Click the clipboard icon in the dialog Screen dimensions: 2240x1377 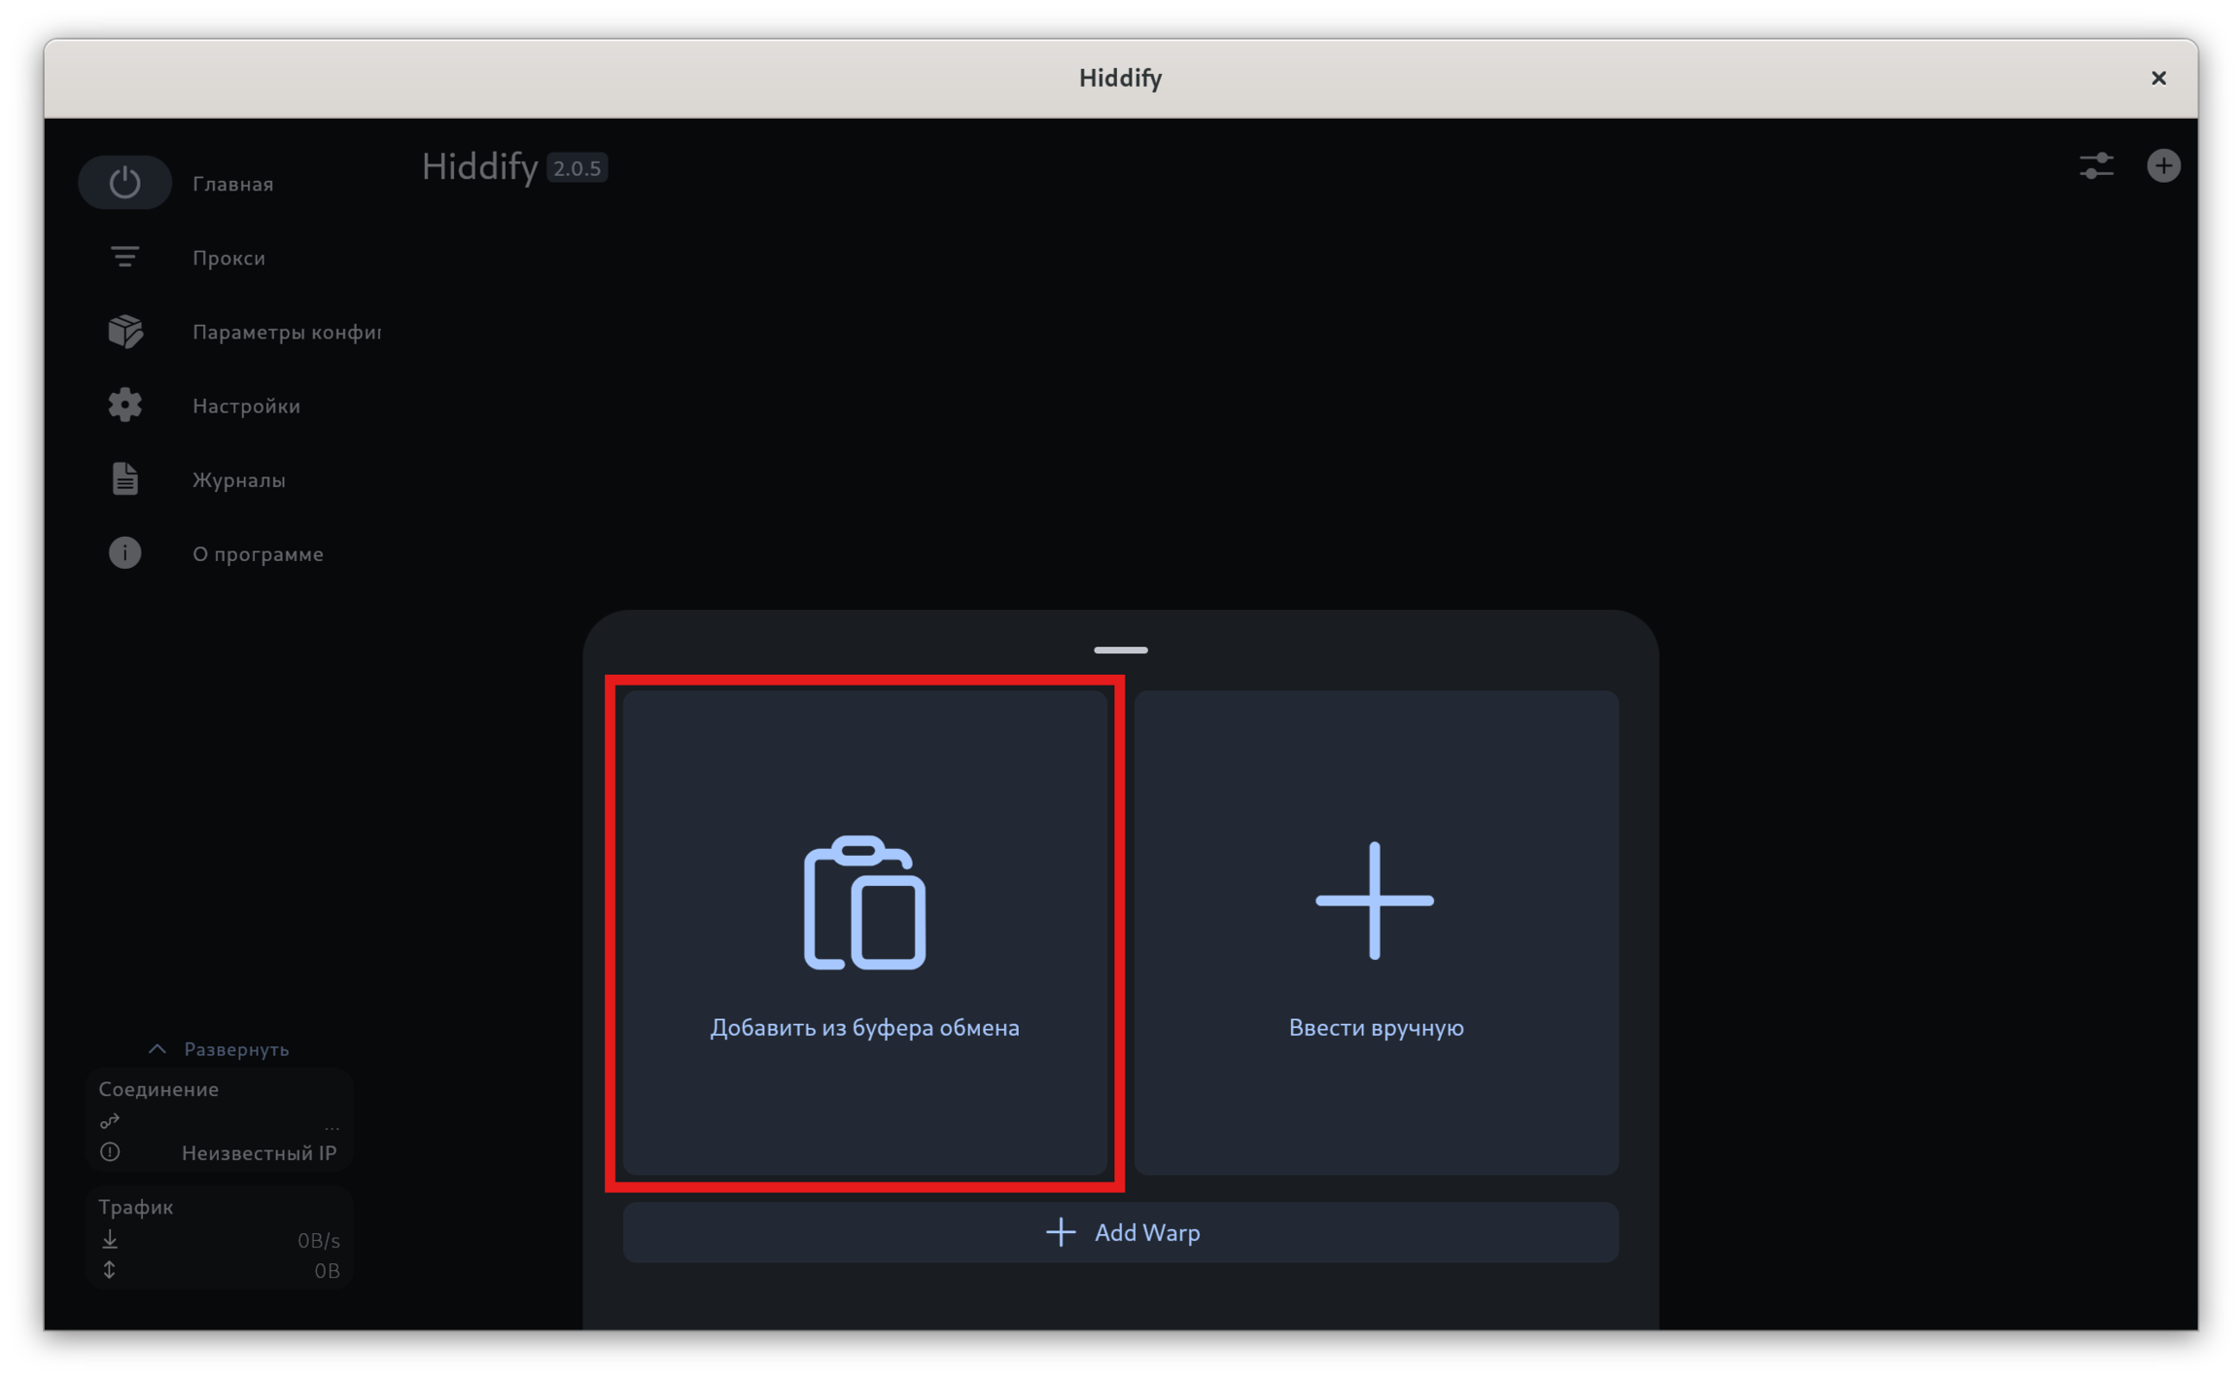point(864,902)
